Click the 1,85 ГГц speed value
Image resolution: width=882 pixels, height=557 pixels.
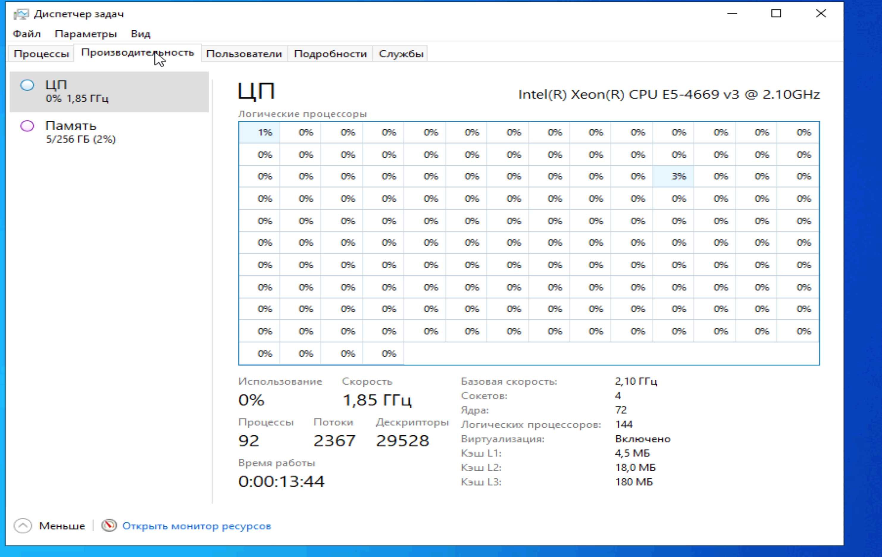point(377,400)
